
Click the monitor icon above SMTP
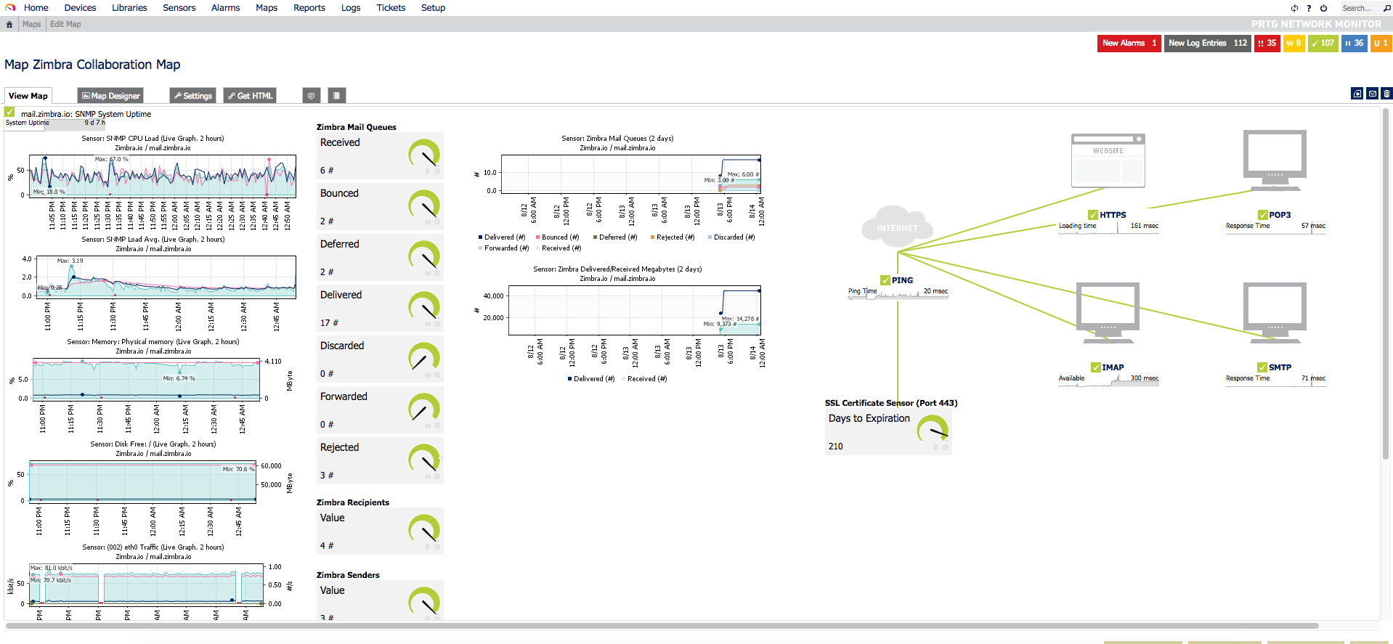(1275, 312)
